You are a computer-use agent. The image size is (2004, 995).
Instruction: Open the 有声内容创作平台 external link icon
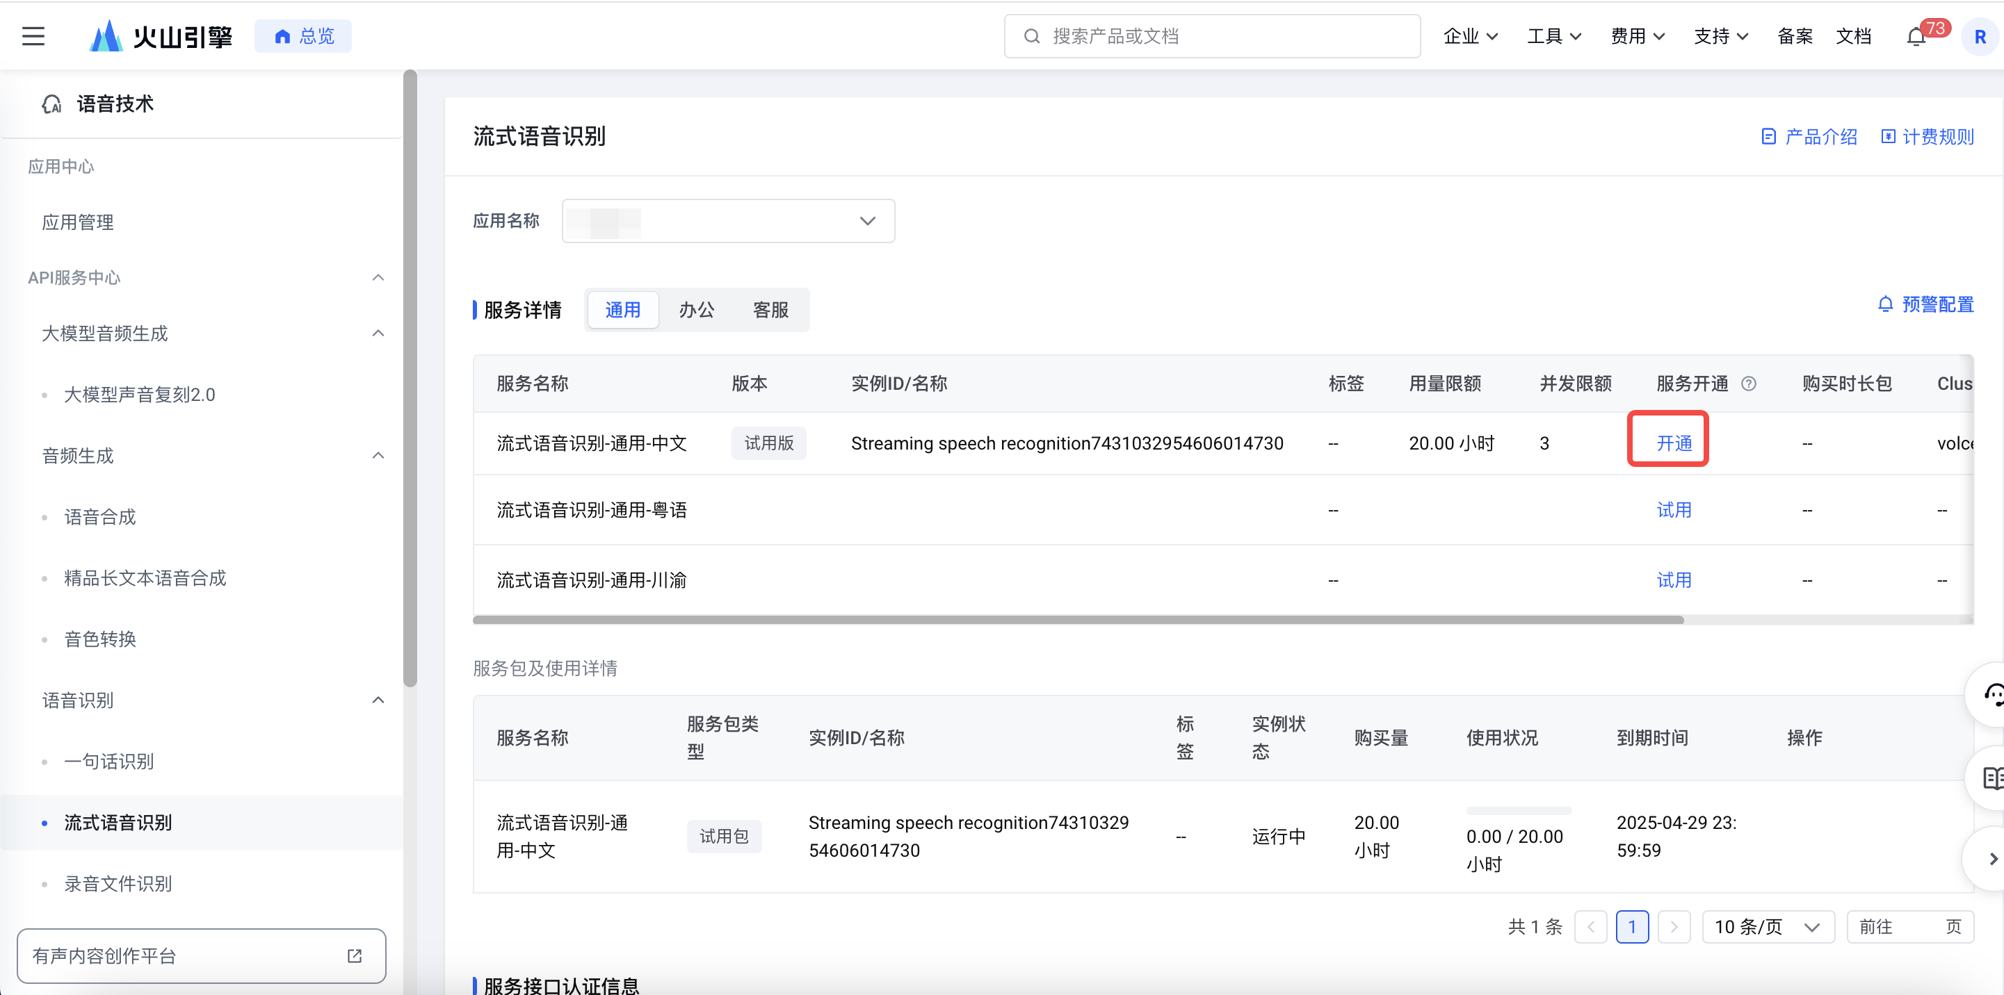[x=355, y=955]
